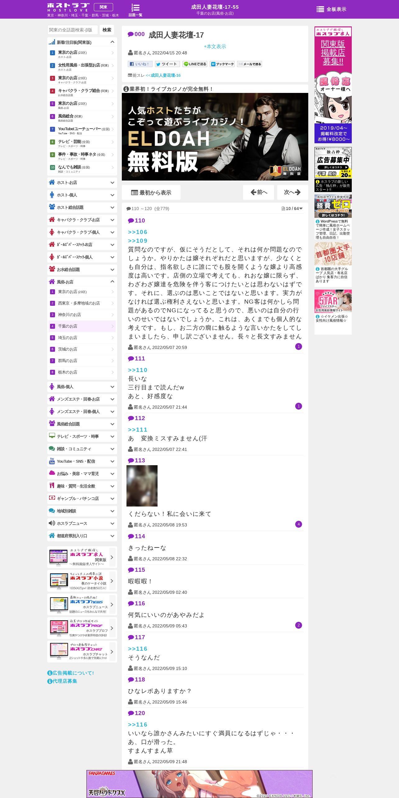Send thread via メールで送る
This screenshot has width=399, height=798.
coord(249,64)
